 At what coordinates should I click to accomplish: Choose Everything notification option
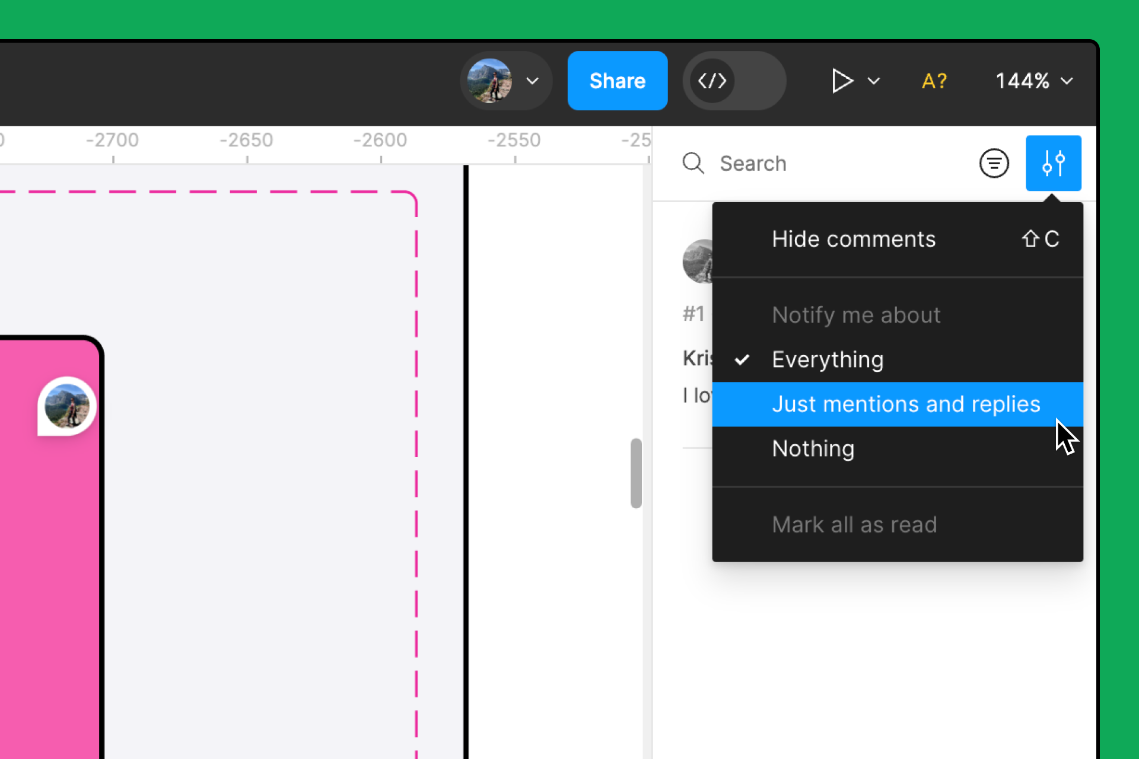tap(898, 359)
